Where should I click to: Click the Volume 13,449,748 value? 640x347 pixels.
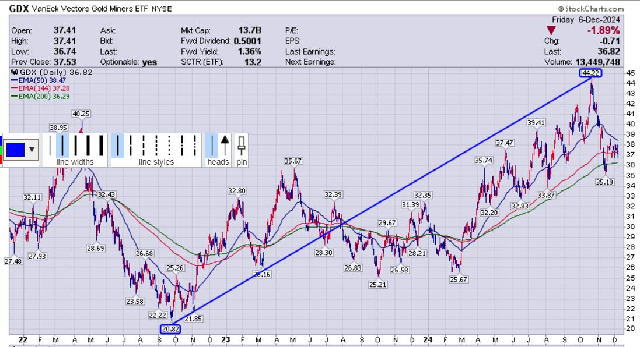click(x=597, y=62)
